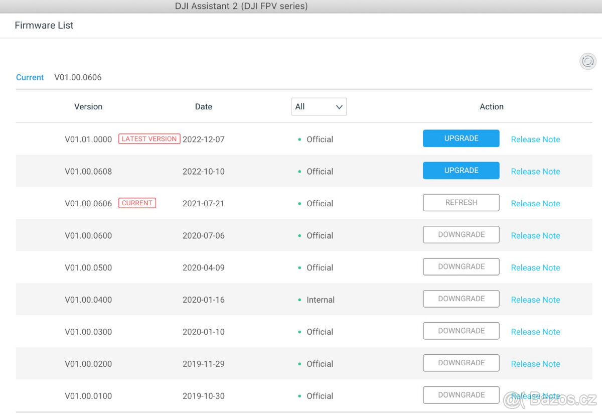Downgrade to firmware V01.00.0100
Screen dimensions: 602x414
pos(461,395)
